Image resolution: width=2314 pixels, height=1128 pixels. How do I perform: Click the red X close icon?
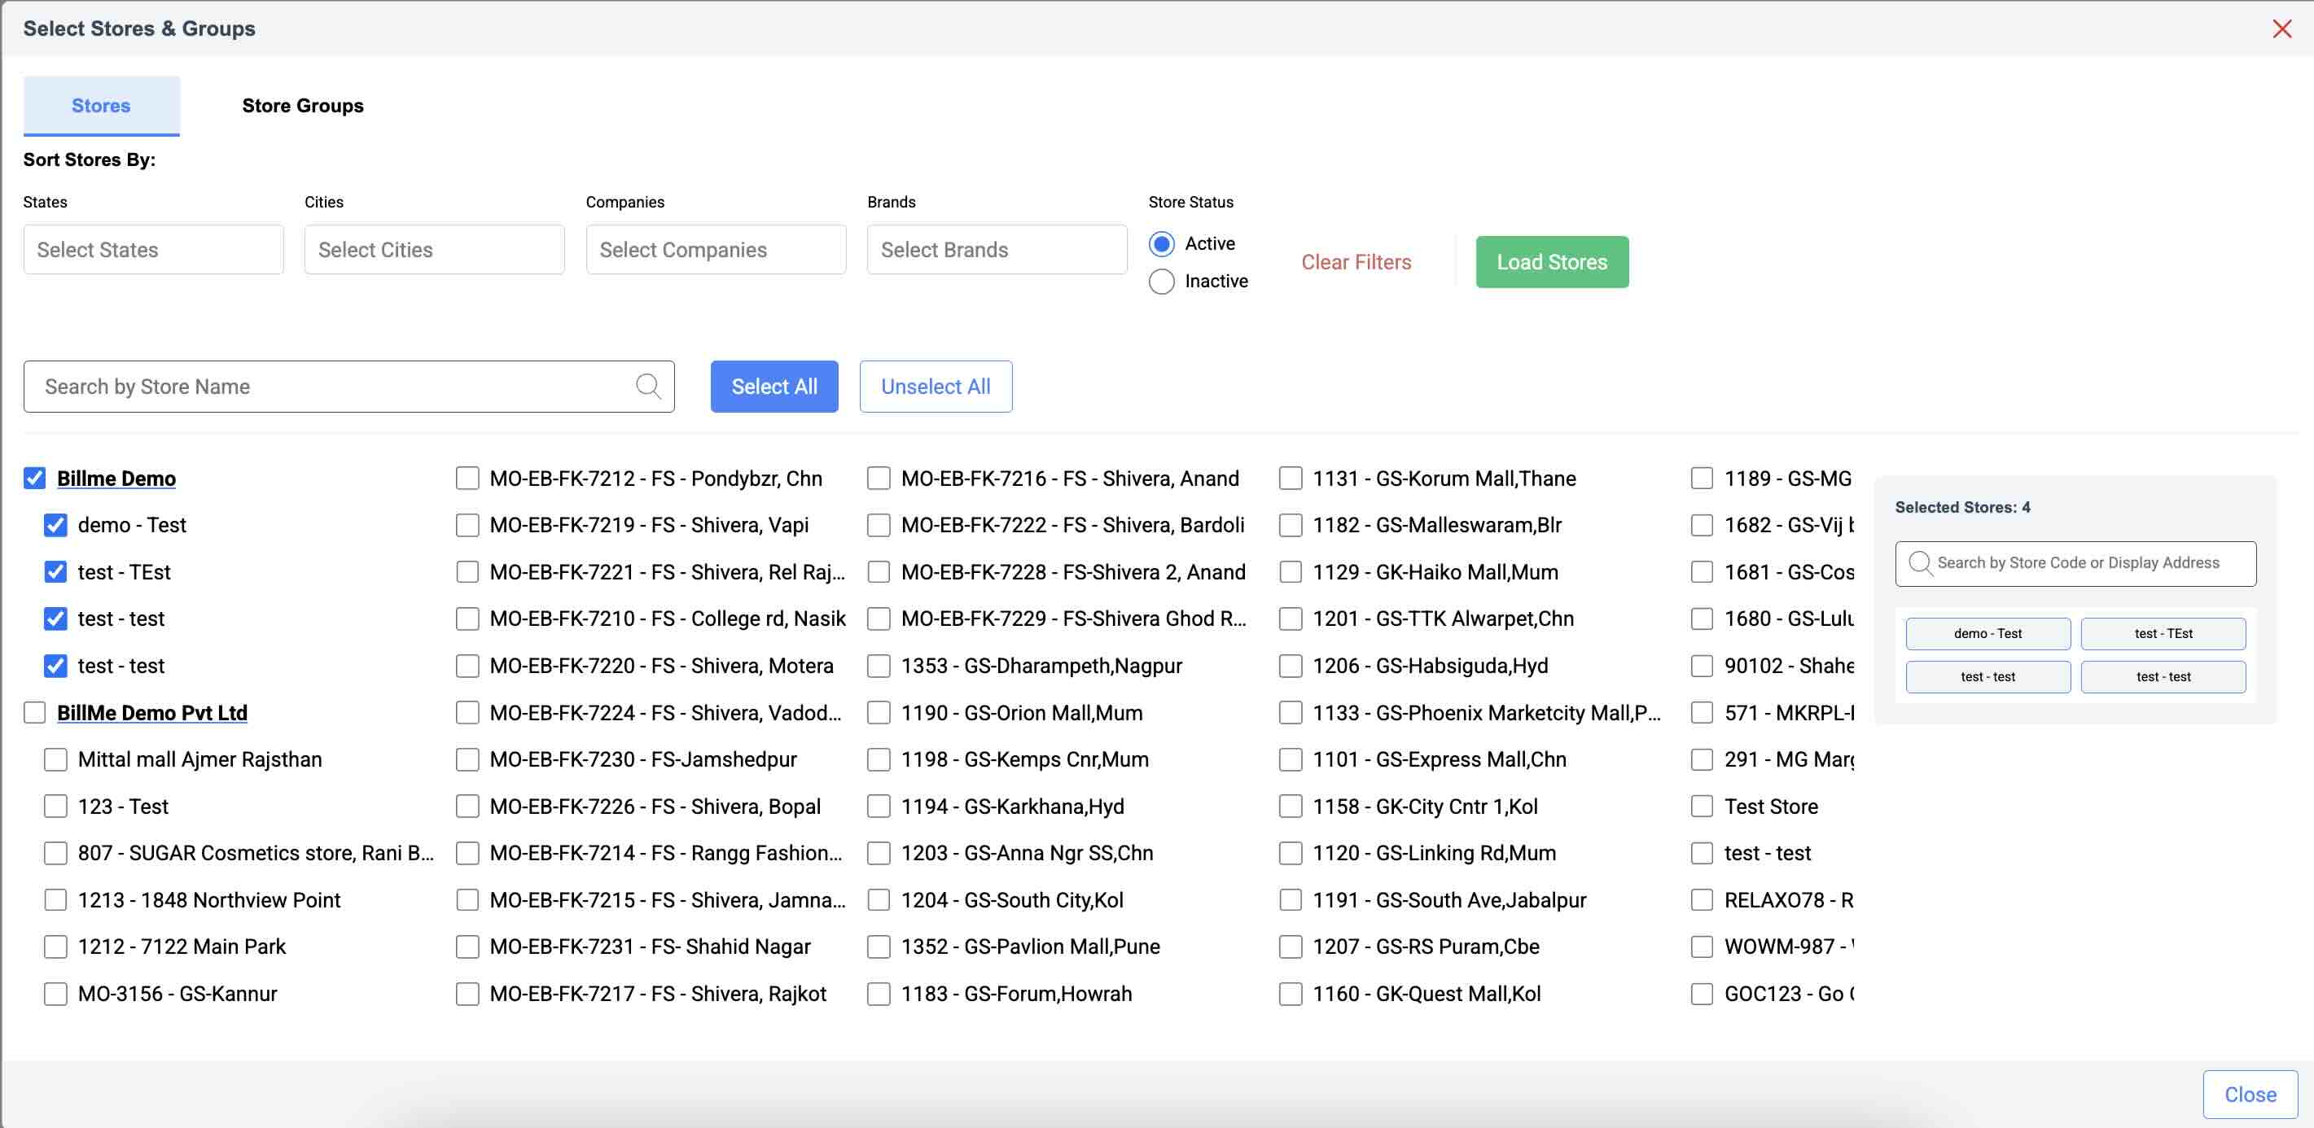click(2281, 28)
